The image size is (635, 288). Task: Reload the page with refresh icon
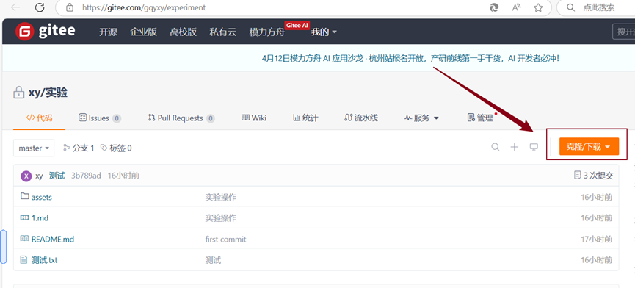(40, 7)
